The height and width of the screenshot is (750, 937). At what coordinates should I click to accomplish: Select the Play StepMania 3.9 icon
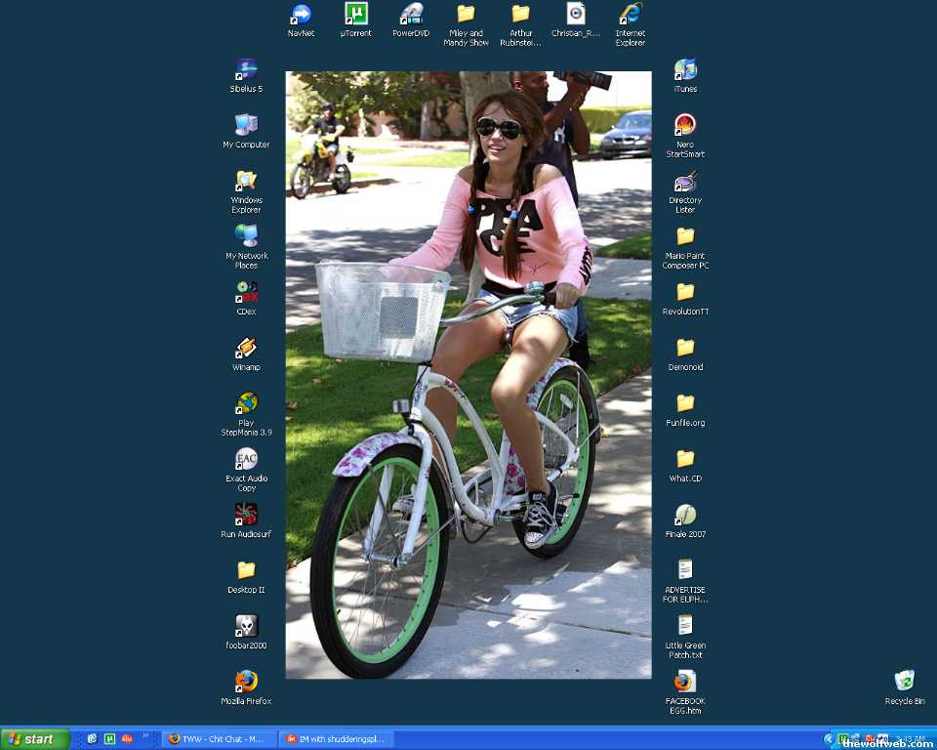pyautogui.click(x=246, y=404)
